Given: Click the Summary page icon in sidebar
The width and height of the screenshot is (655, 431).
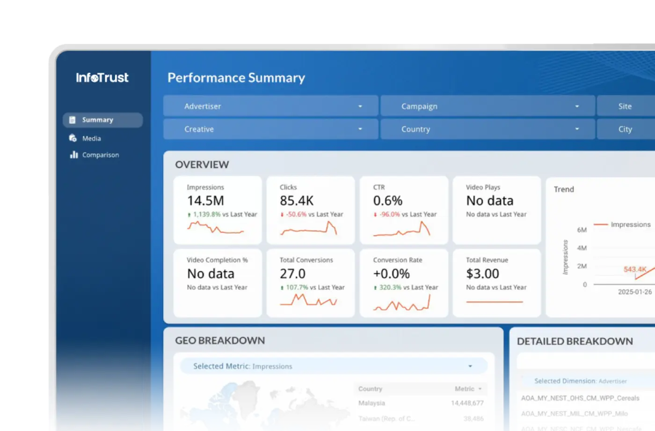Looking at the screenshot, I should click(72, 120).
